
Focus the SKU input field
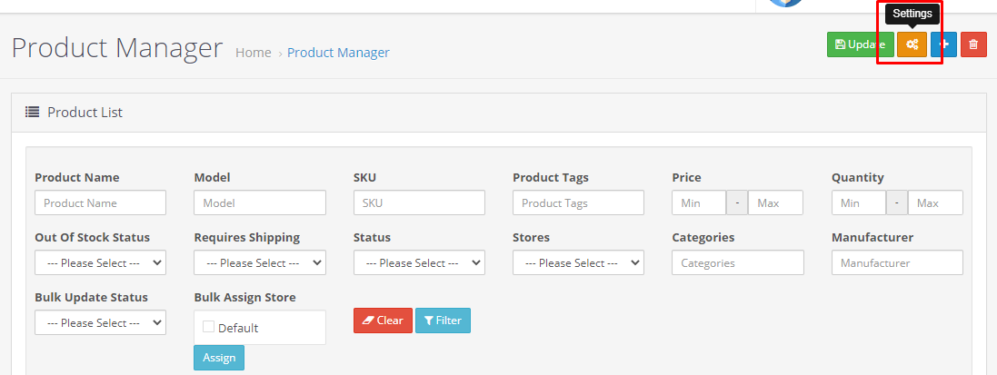(419, 202)
